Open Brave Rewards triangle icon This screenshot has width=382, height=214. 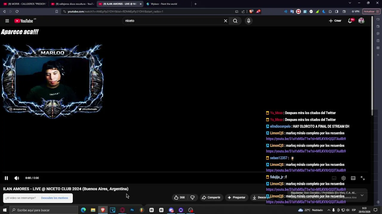258,12
